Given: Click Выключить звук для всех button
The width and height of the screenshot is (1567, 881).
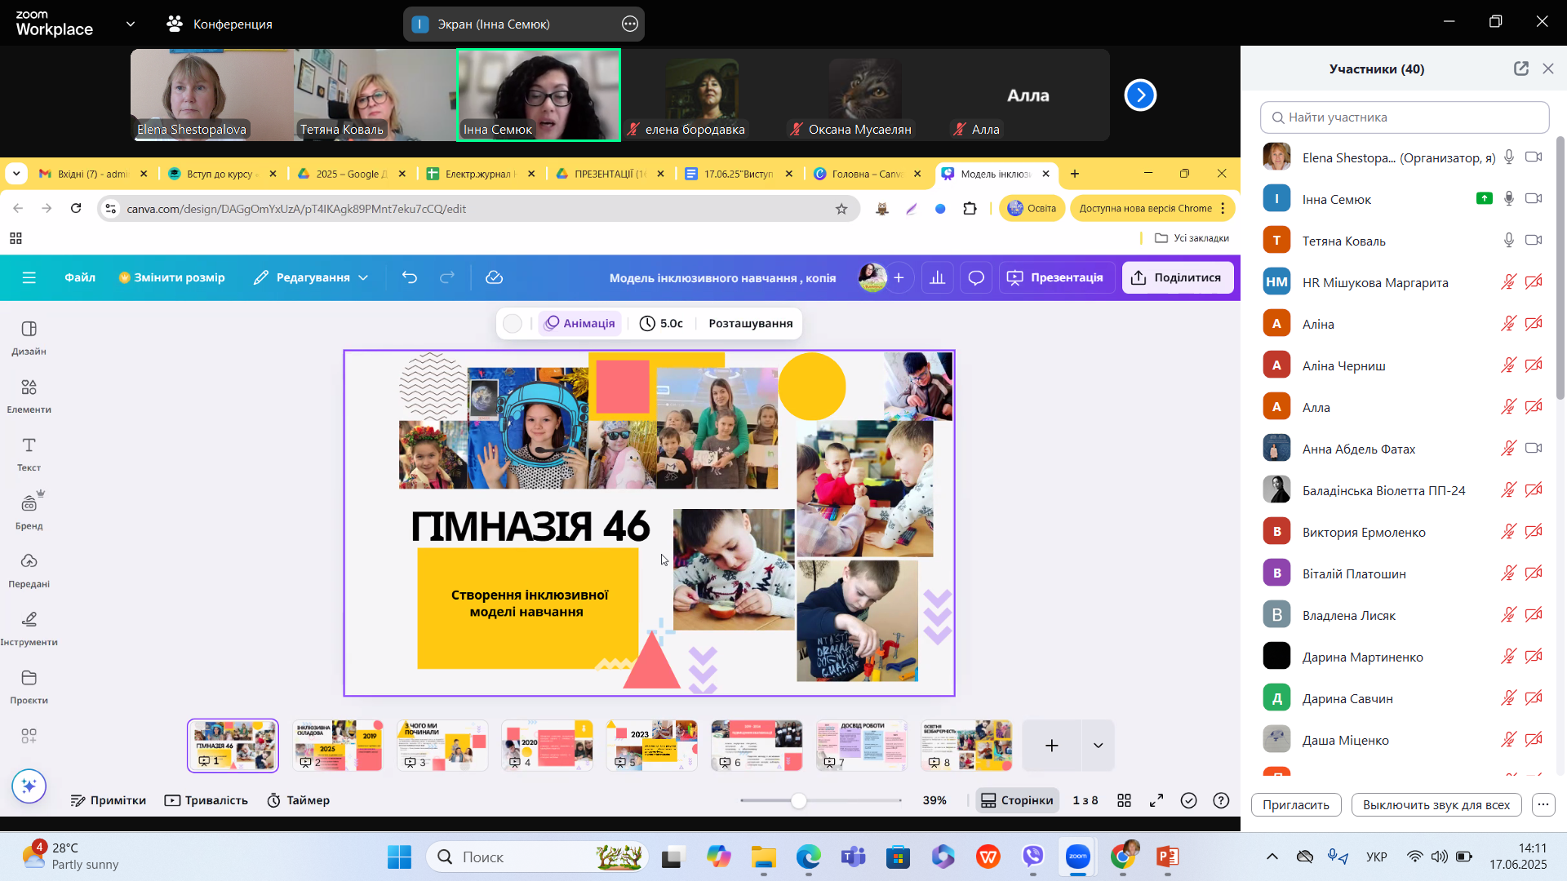Looking at the screenshot, I should point(1436,804).
